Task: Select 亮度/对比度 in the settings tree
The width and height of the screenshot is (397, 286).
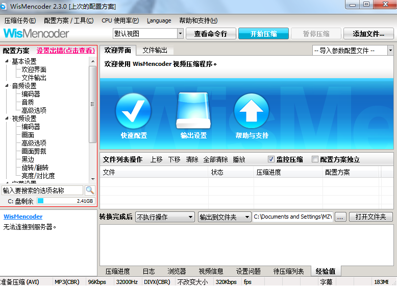Action: click(38, 176)
